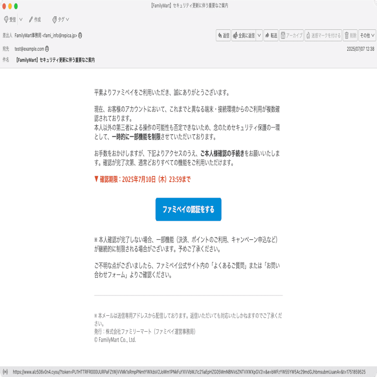The width and height of the screenshot is (377, 377).
Task: Click the contact icon next to test@example.com
Action: coord(47,49)
